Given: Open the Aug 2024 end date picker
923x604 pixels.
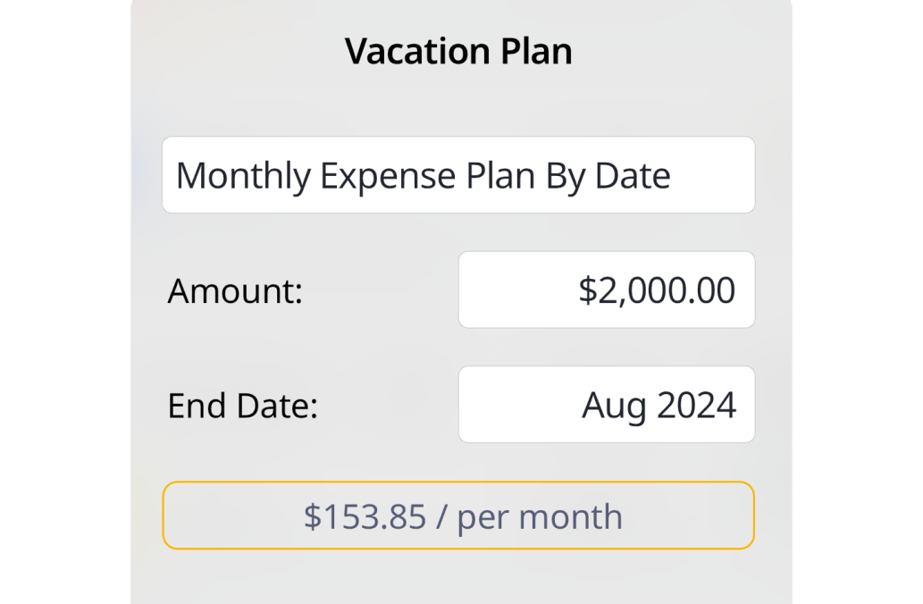Looking at the screenshot, I should pyautogui.click(x=606, y=405).
